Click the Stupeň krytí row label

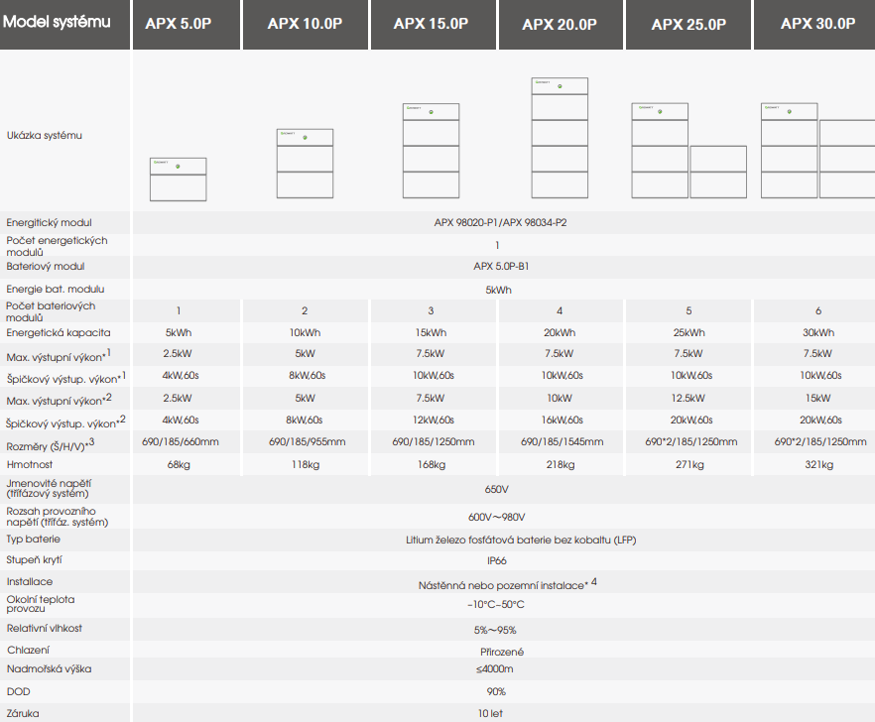34,559
